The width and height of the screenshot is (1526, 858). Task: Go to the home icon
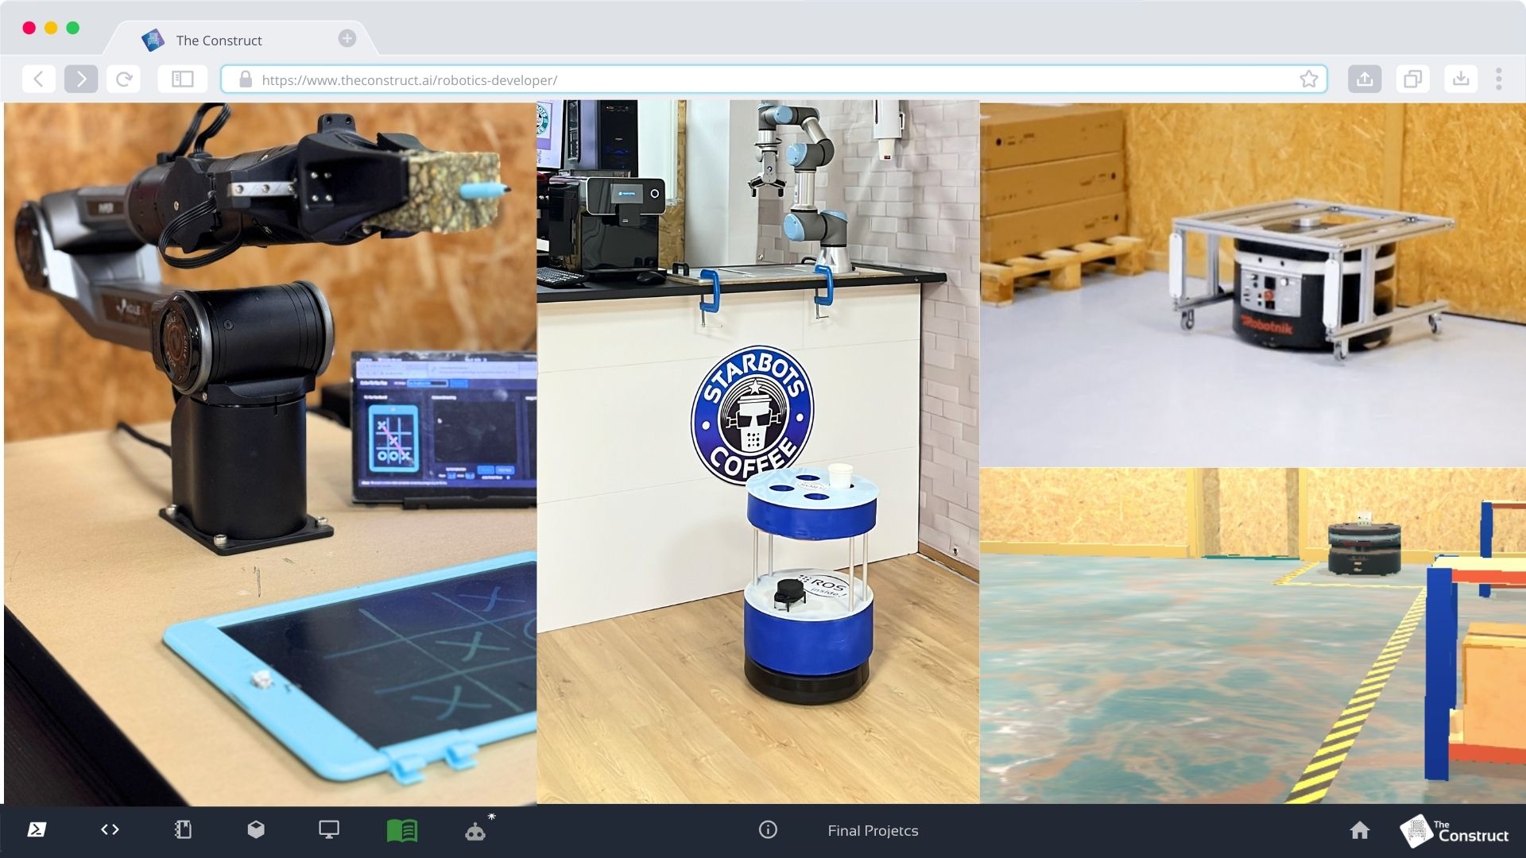pos(1360,830)
